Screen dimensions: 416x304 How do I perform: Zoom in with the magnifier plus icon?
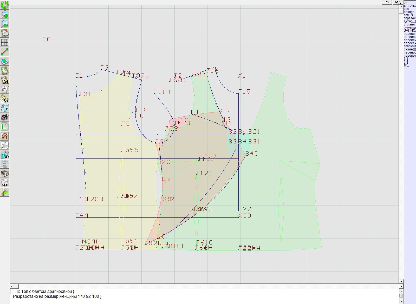[5, 14]
